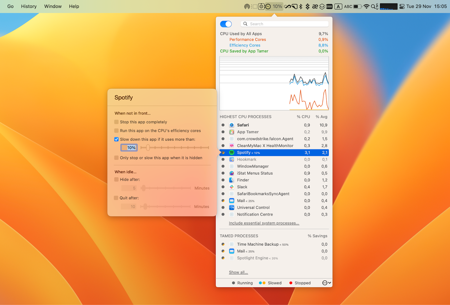Select the SafariBookmarksSyncAgent row
The image size is (450, 305).
(274, 194)
